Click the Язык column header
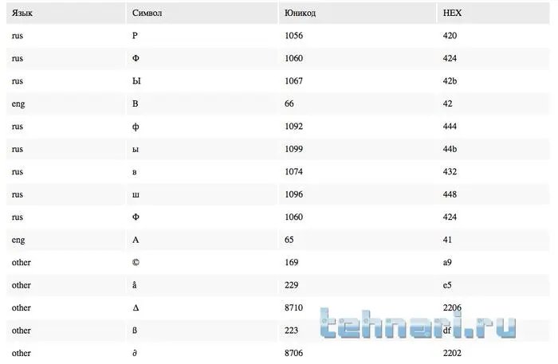Screen dimensions: 558x364 click(x=22, y=13)
